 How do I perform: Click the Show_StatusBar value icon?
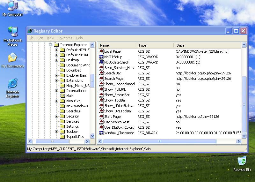[101, 95]
